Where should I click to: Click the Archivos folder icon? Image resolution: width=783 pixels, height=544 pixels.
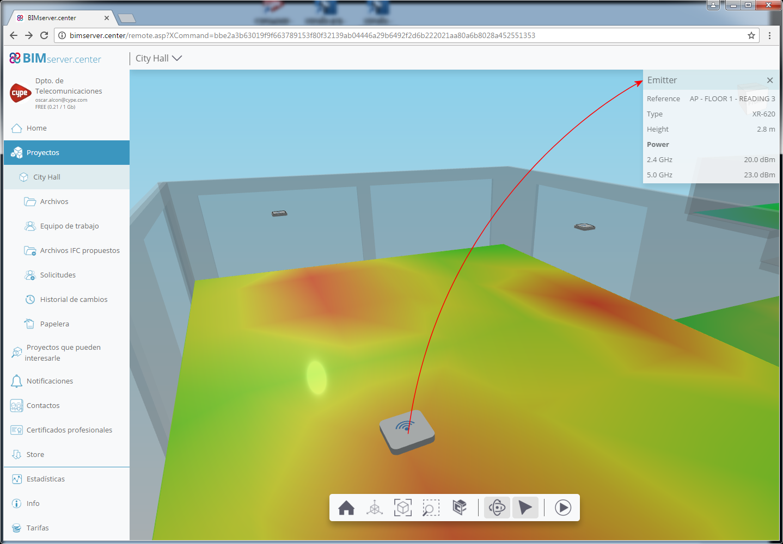click(x=30, y=202)
